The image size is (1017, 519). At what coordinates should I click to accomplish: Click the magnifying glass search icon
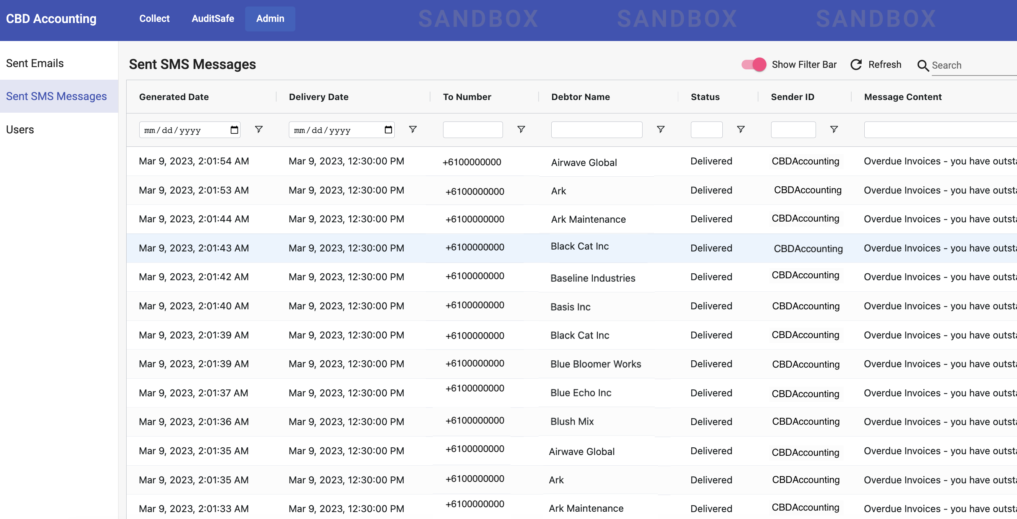pyautogui.click(x=923, y=66)
